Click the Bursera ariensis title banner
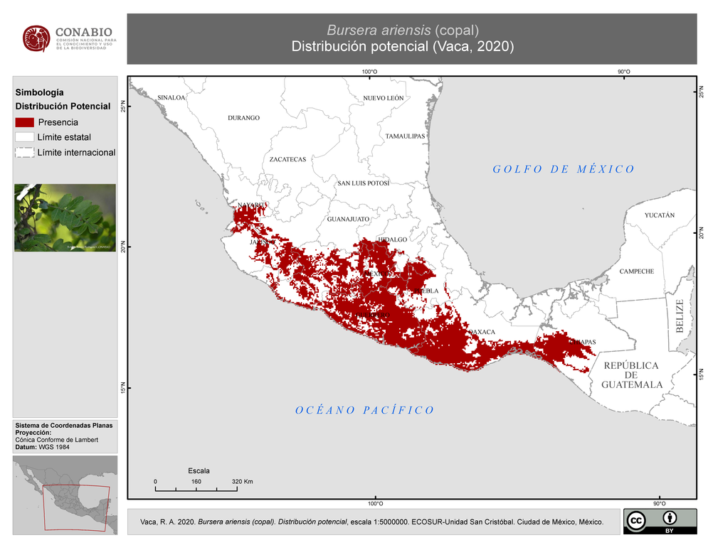 tap(411, 38)
